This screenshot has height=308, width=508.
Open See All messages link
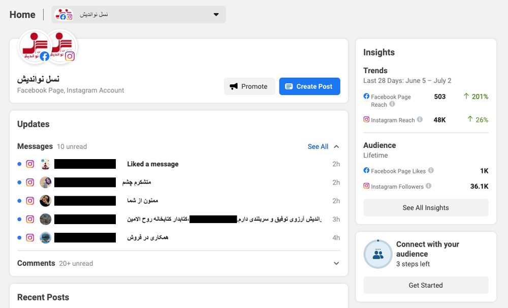pos(318,146)
